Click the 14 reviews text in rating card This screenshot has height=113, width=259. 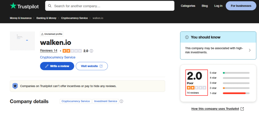pos(193,93)
